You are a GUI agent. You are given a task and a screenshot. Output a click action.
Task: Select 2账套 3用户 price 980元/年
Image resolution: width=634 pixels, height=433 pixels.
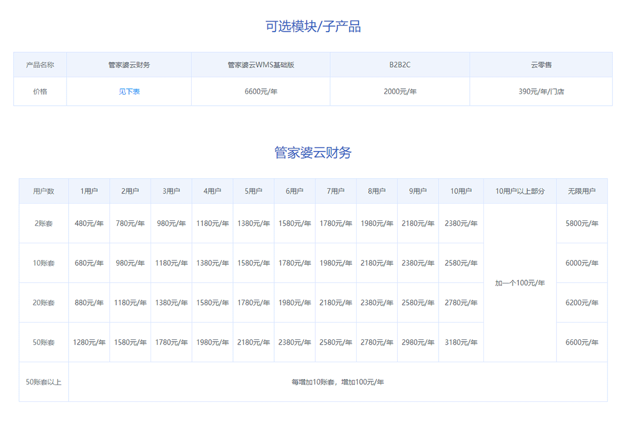(171, 224)
